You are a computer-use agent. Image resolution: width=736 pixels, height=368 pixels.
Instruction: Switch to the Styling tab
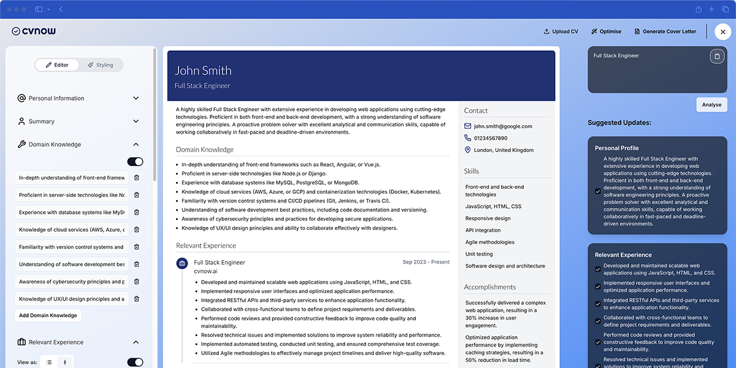click(x=101, y=65)
